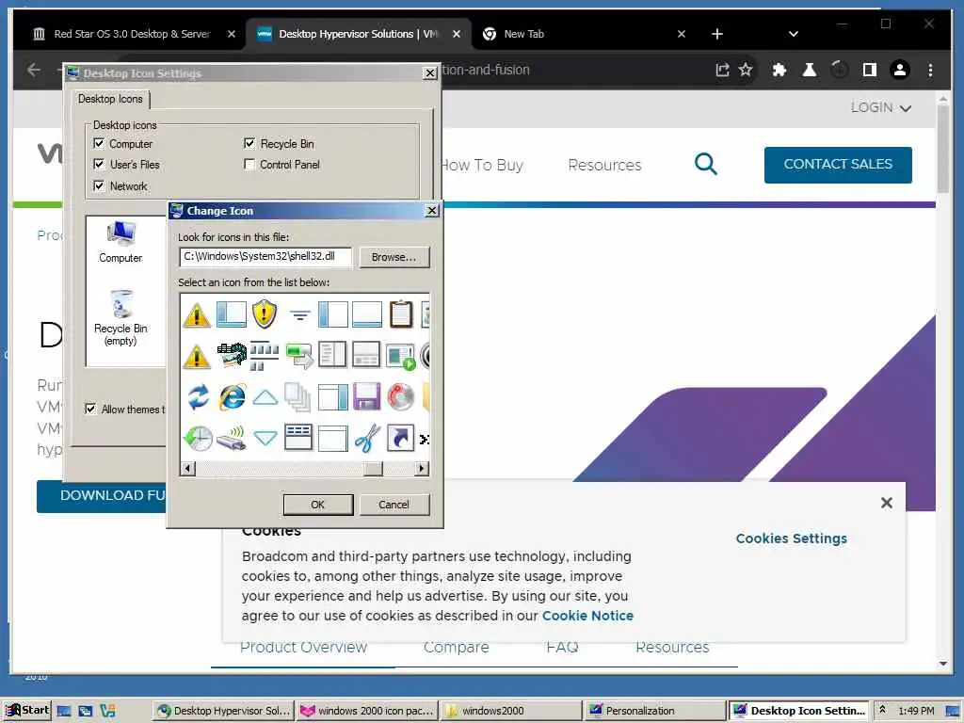The height and width of the screenshot is (723, 964).
Task: Pick the downward triangle icon
Action: click(265, 439)
